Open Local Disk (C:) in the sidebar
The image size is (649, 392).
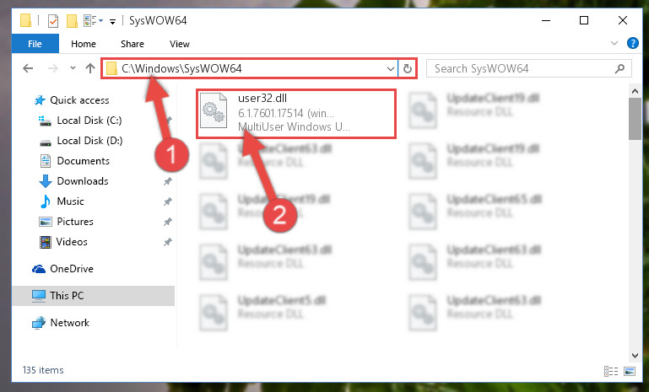pyautogui.click(x=89, y=121)
